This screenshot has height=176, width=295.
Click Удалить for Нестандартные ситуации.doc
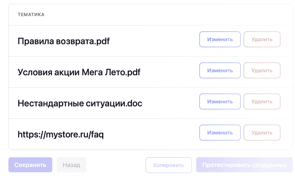pos(262,101)
